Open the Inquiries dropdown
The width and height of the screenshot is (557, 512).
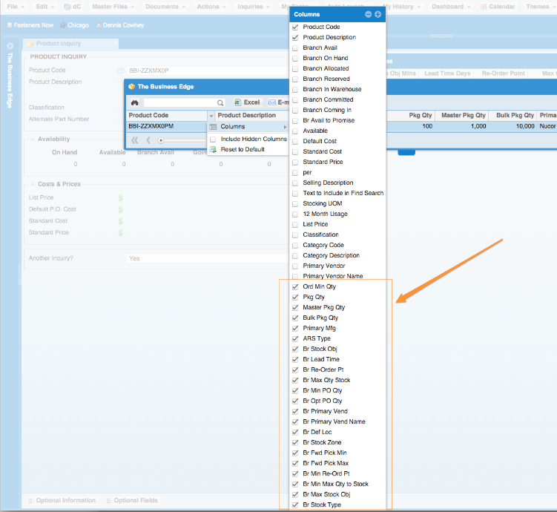click(x=254, y=7)
